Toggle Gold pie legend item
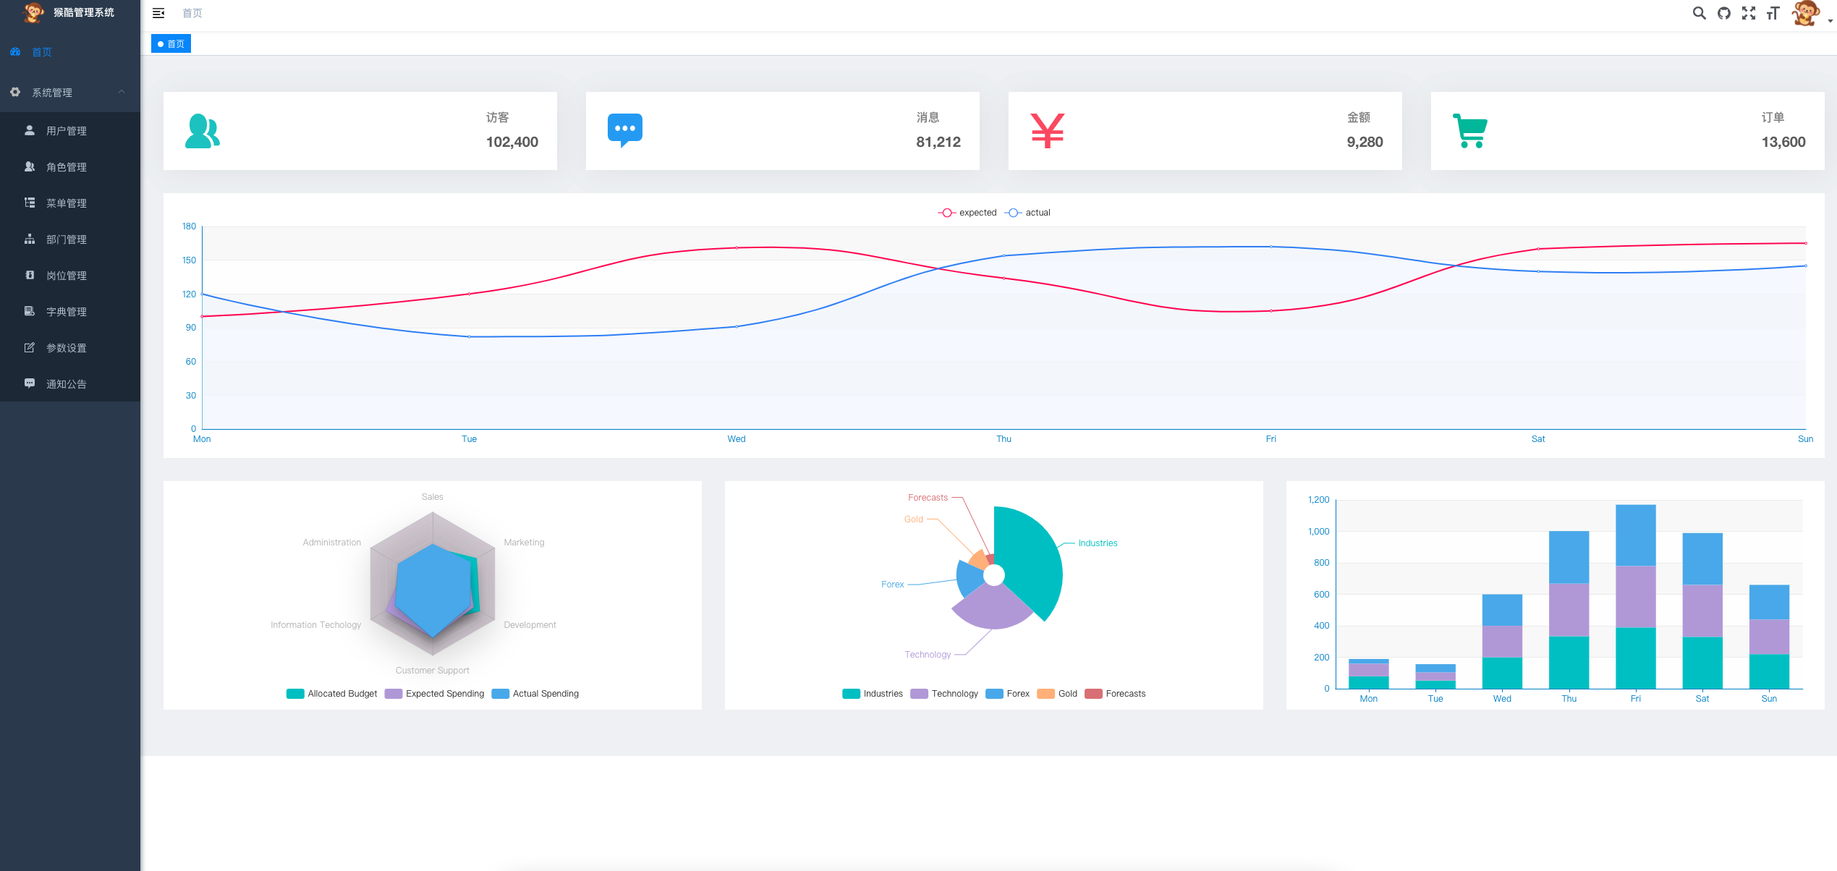The width and height of the screenshot is (1837, 871). point(1057,694)
